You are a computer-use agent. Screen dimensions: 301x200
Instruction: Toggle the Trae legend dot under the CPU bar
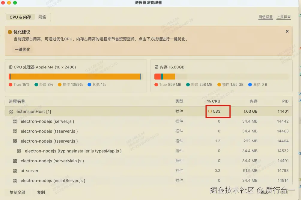pyautogui.click(x=10, y=85)
